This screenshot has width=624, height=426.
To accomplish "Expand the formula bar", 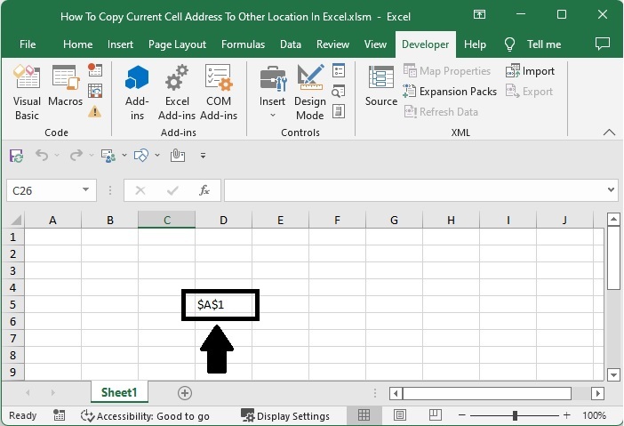I will coord(611,189).
